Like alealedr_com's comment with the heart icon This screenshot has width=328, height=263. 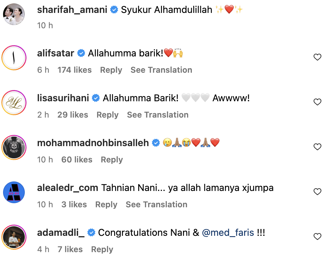317,192
